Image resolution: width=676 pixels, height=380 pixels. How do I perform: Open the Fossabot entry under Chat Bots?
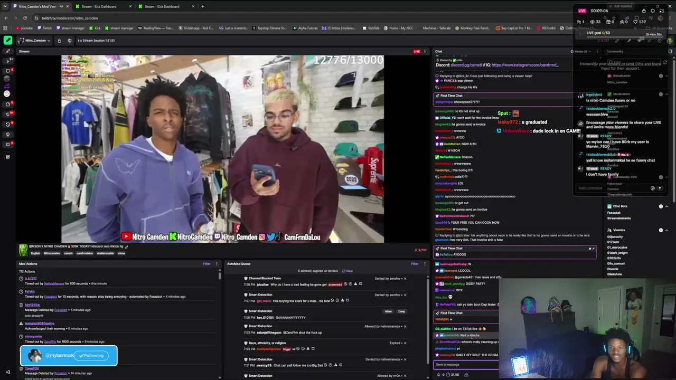615,213
